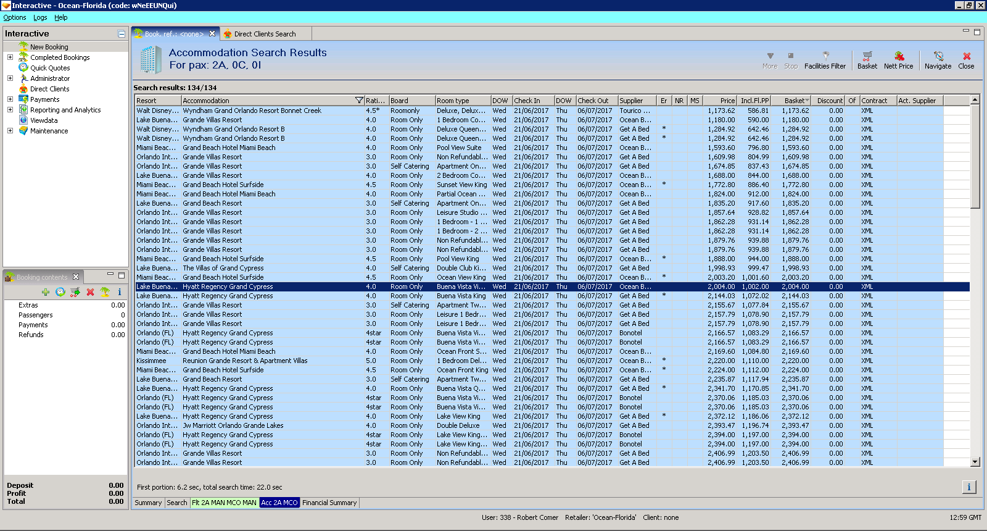Image resolution: width=987 pixels, height=531 pixels.
Task: Expand the Reporting and Analytics node
Action: tap(10, 110)
